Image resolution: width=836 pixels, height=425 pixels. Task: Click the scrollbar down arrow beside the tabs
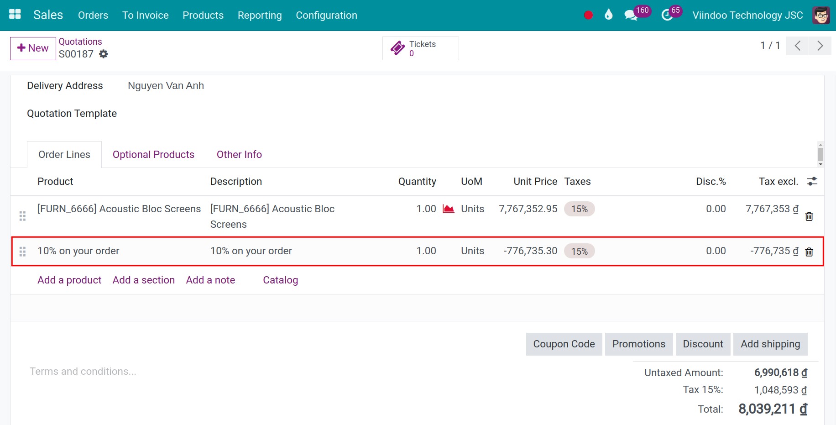tap(820, 164)
